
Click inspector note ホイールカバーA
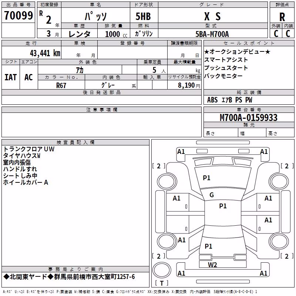pyautogui.click(x=26, y=182)
